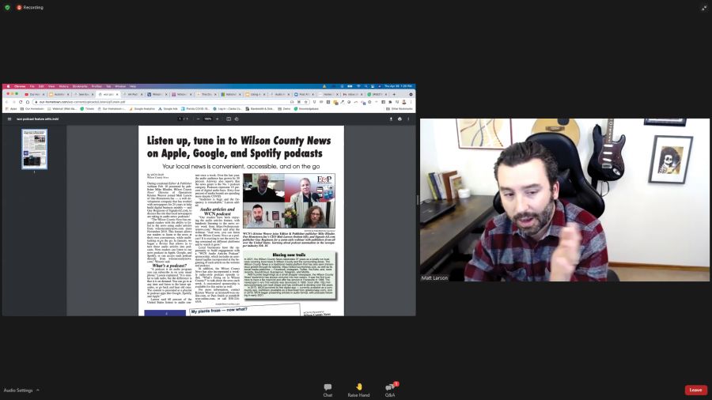Open the Help menu
The height and width of the screenshot is (400, 712).
click(133, 86)
